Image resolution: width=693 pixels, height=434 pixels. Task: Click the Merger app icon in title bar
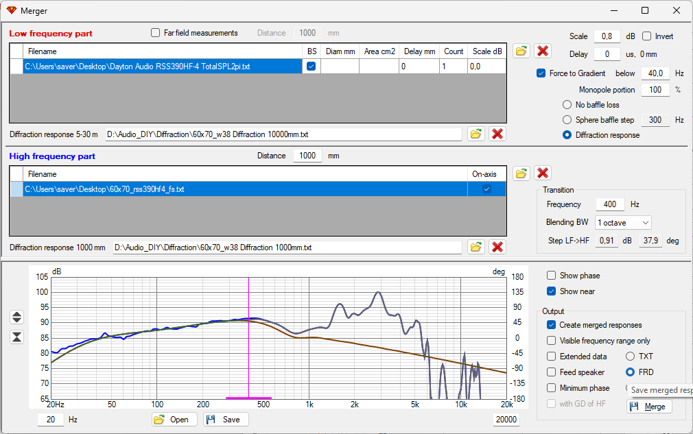point(12,10)
